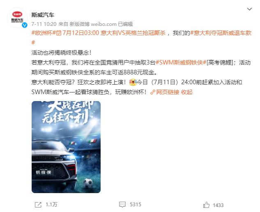260x212 pixels.
Task: Open the 新版微博 weibo.com source link
Action: [93, 24]
